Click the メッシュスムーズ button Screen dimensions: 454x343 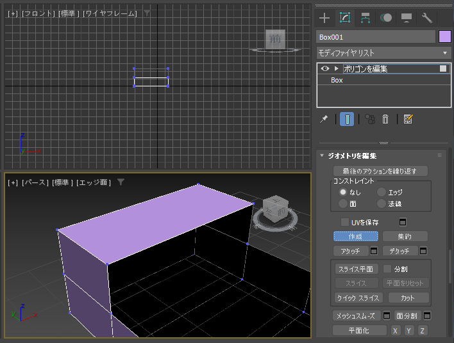(x=357, y=316)
